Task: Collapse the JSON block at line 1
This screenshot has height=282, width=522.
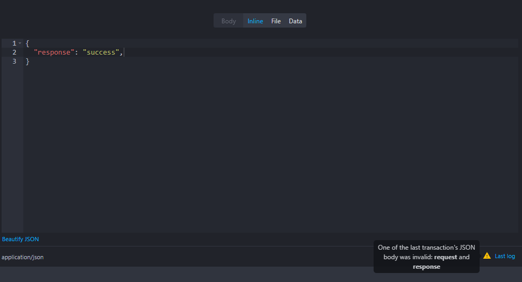Action: pyautogui.click(x=20, y=43)
